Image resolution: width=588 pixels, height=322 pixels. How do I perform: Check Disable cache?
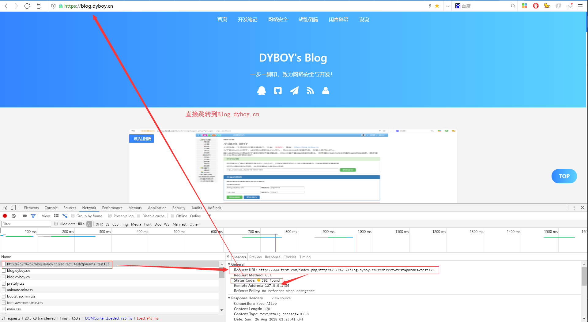coord(139,216)
